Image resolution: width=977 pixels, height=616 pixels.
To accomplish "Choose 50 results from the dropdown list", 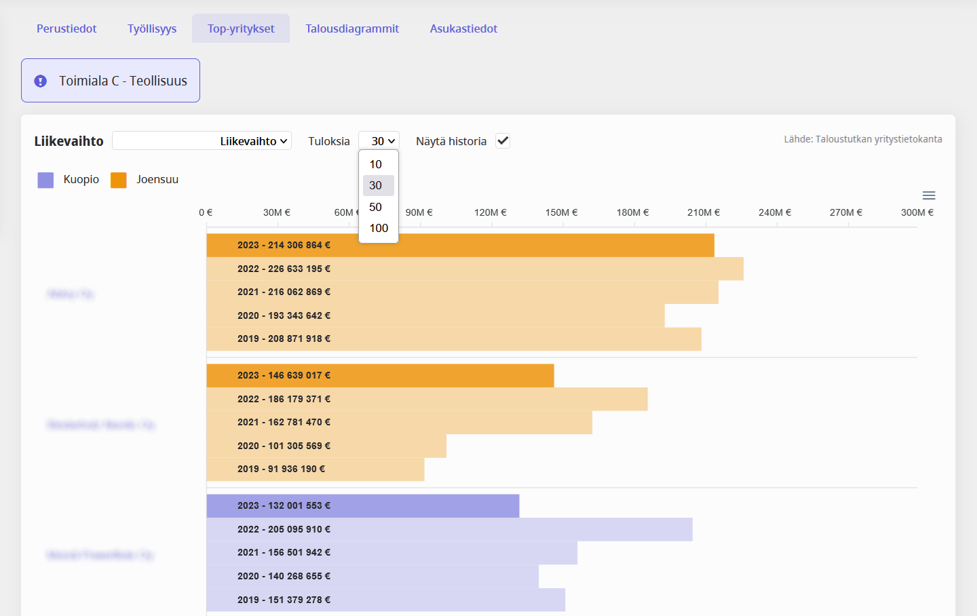I will 376,207.
